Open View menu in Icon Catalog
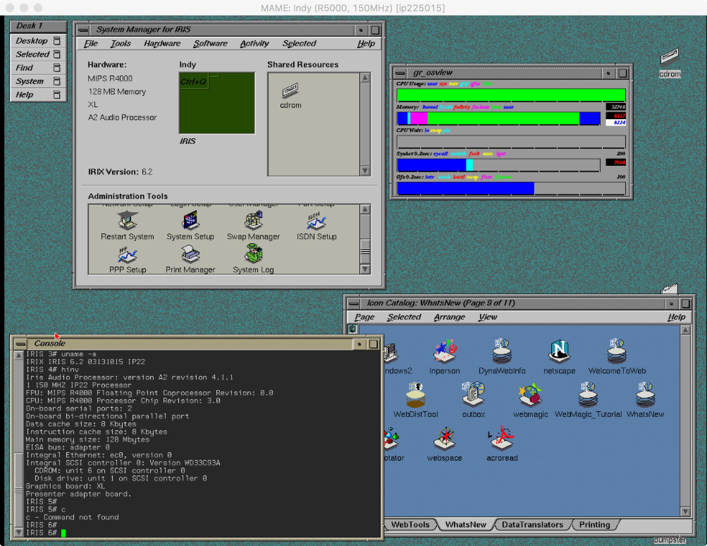Screen dimensions: 707x546 tap(488, 317)
